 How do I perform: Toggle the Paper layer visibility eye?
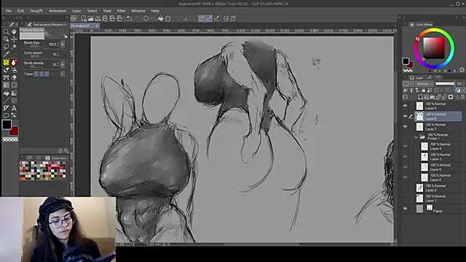coord(405,209)
